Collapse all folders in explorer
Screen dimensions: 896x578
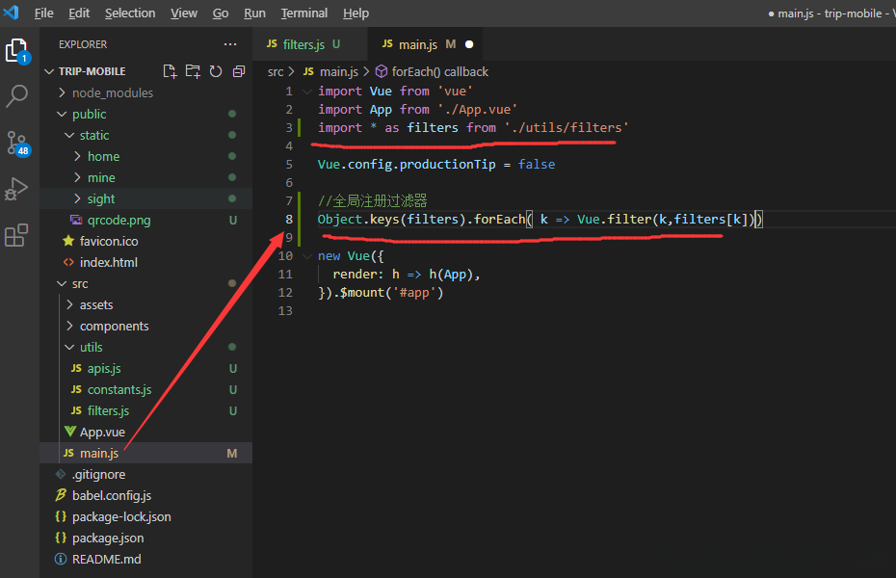click(x=238, y=71)
